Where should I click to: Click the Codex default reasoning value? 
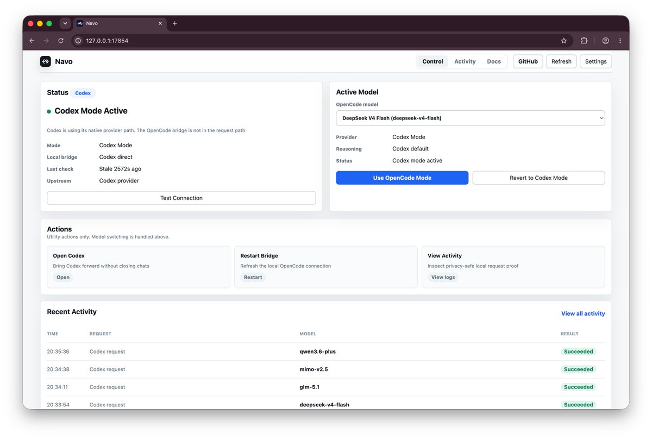[x=411, y=149]
